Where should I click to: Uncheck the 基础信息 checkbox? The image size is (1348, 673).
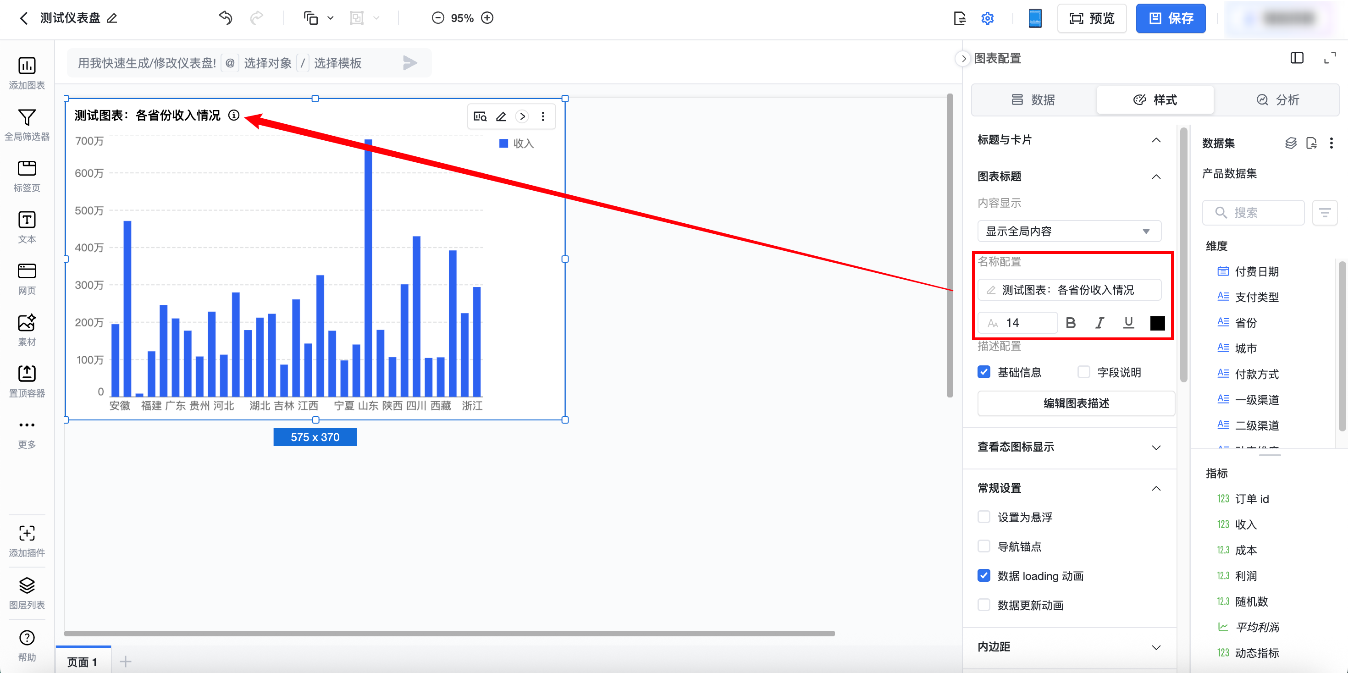[x=984, y=372]
